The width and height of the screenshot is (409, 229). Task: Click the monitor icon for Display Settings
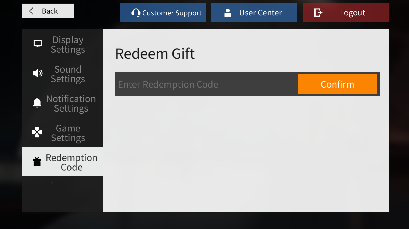[37, 44]
